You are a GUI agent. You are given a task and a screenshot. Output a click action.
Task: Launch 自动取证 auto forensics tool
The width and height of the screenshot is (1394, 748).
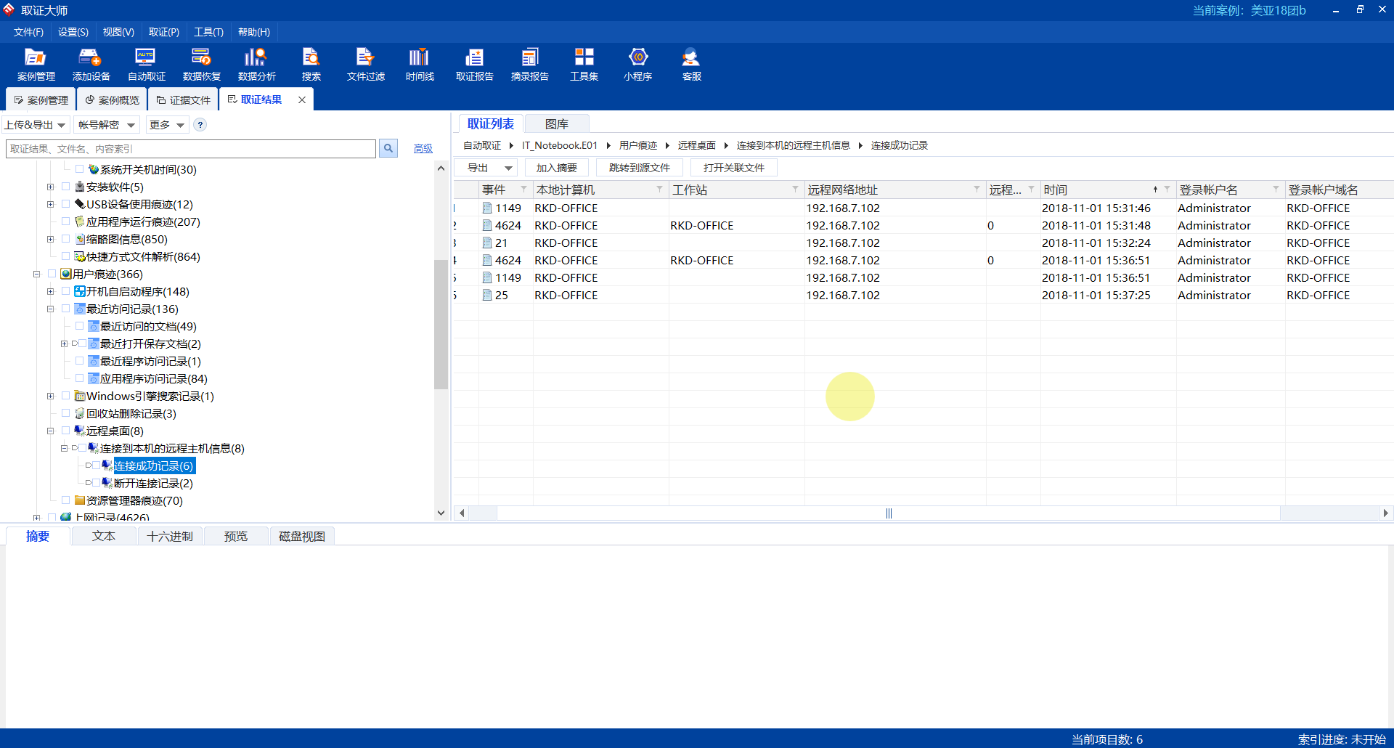[146, 64]
